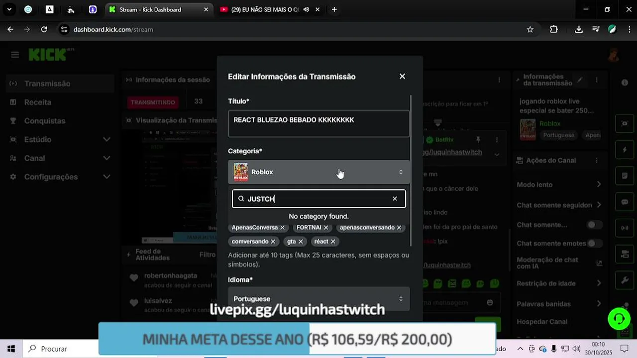The height and width of the screenshot is (358, 637).
Task: Clear the JUSTCH category search text
Action: click(x=395, y=198)
